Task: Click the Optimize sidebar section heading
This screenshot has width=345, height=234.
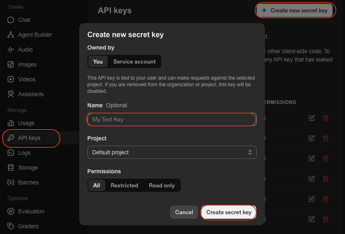Action: [18, 199]
